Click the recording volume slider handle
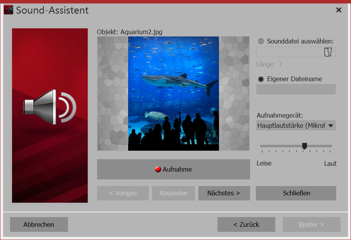This screenshot has width=351, height=240. [304, 146]
